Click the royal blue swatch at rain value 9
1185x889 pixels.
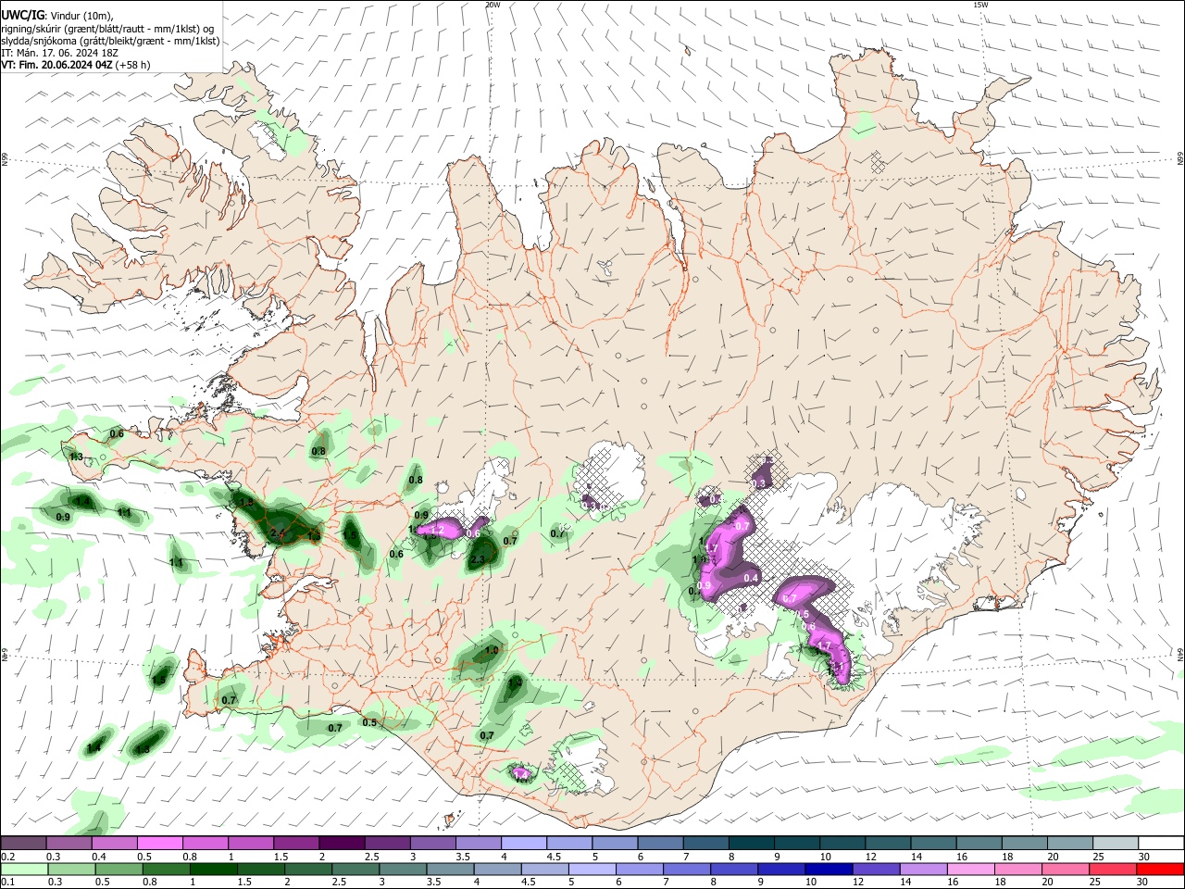click(x=781, y=869)
